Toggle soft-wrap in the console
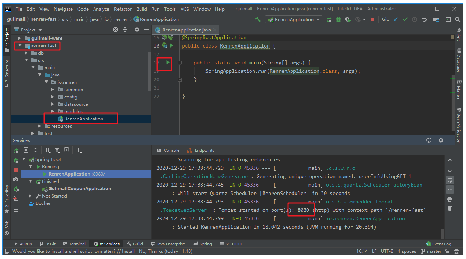Viewport: 466px width, 259px height. 450,180
